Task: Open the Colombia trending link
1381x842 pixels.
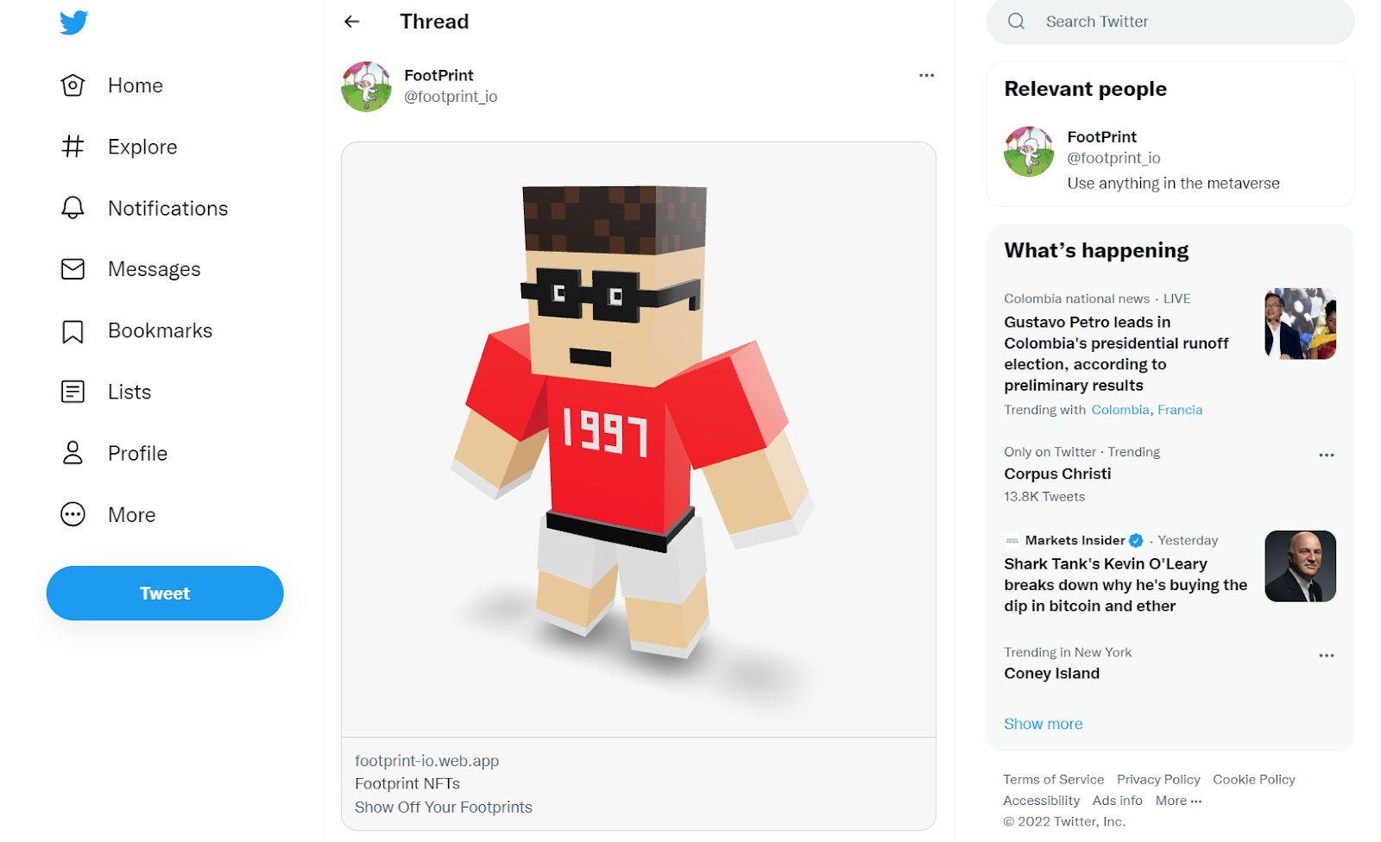Action: [x=1120, y=410]
